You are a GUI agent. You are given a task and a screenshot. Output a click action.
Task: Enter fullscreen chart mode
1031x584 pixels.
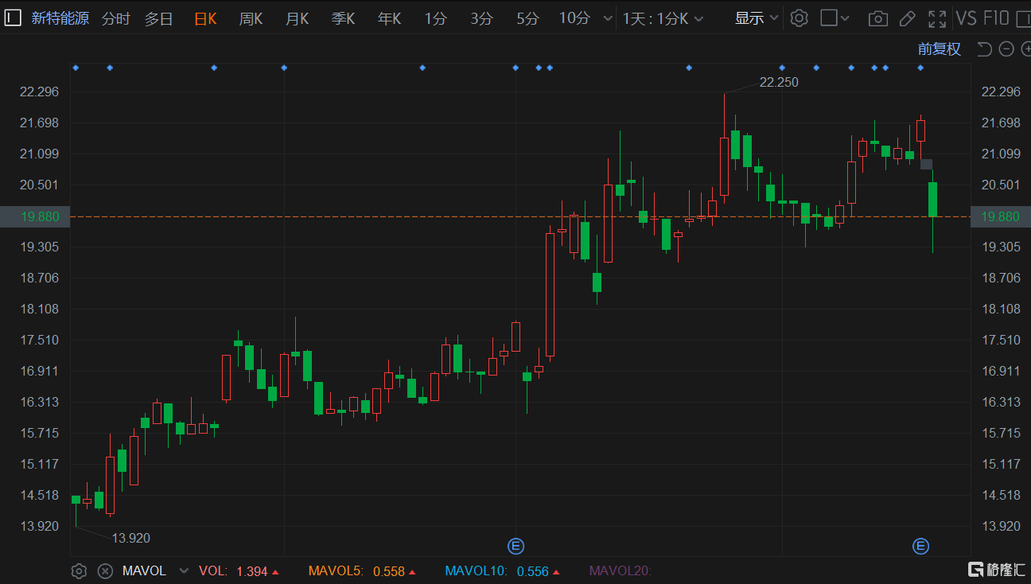click(937, 18)
